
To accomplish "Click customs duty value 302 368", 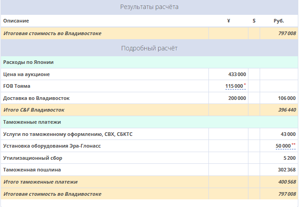I will point(287,170).
